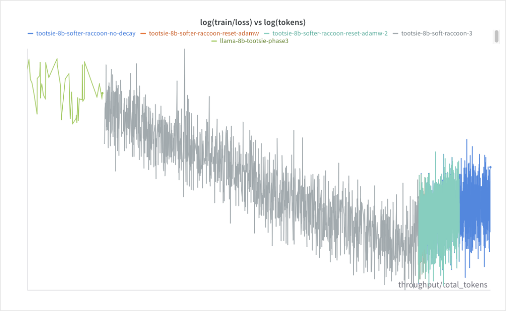Click the green endpoint marker of llama-8b curve

point(102,93)
